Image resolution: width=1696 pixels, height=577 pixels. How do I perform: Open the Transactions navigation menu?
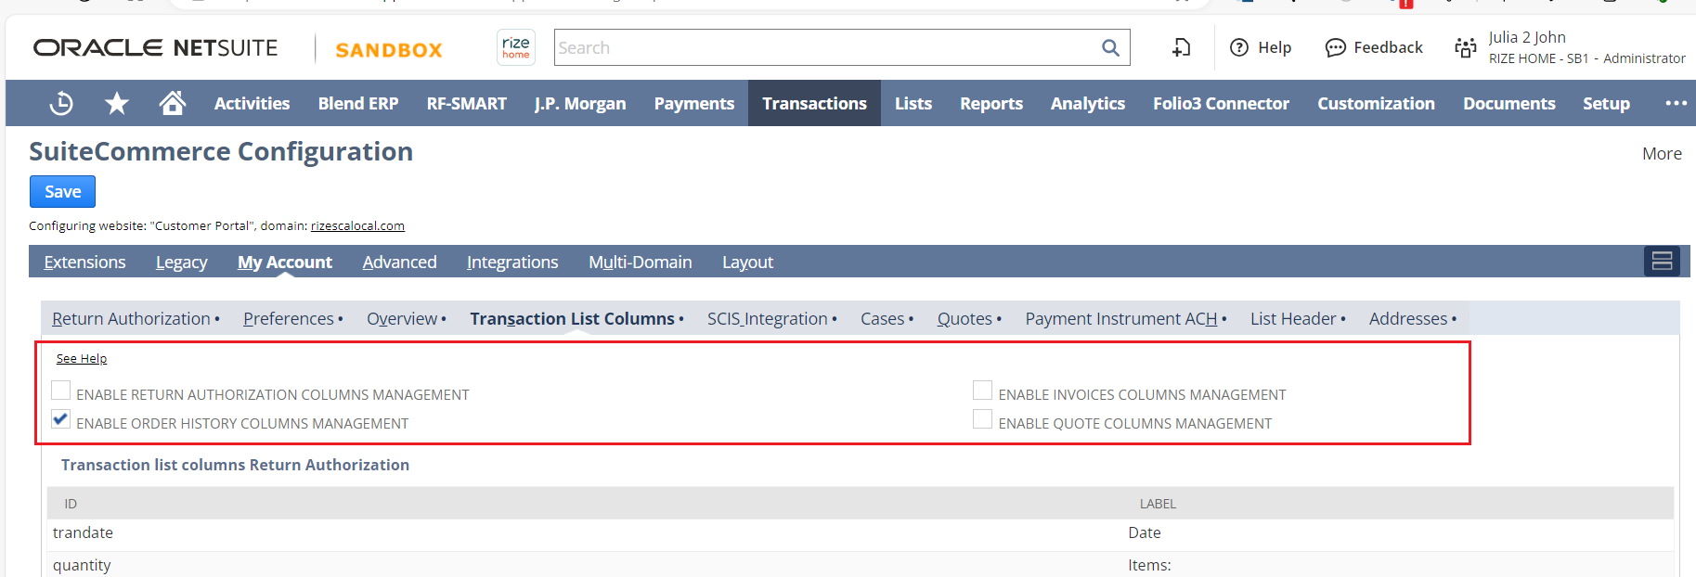click(814, 103)
